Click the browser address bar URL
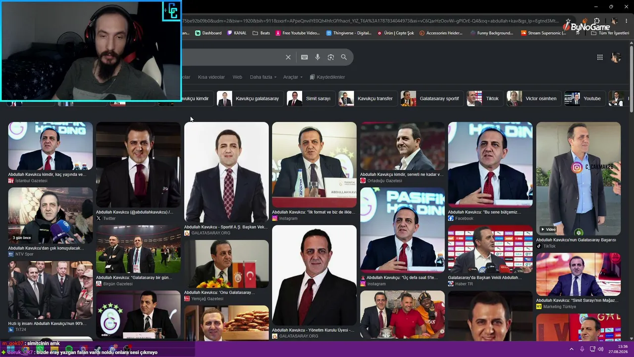634x357 pixels. (370, 21)
